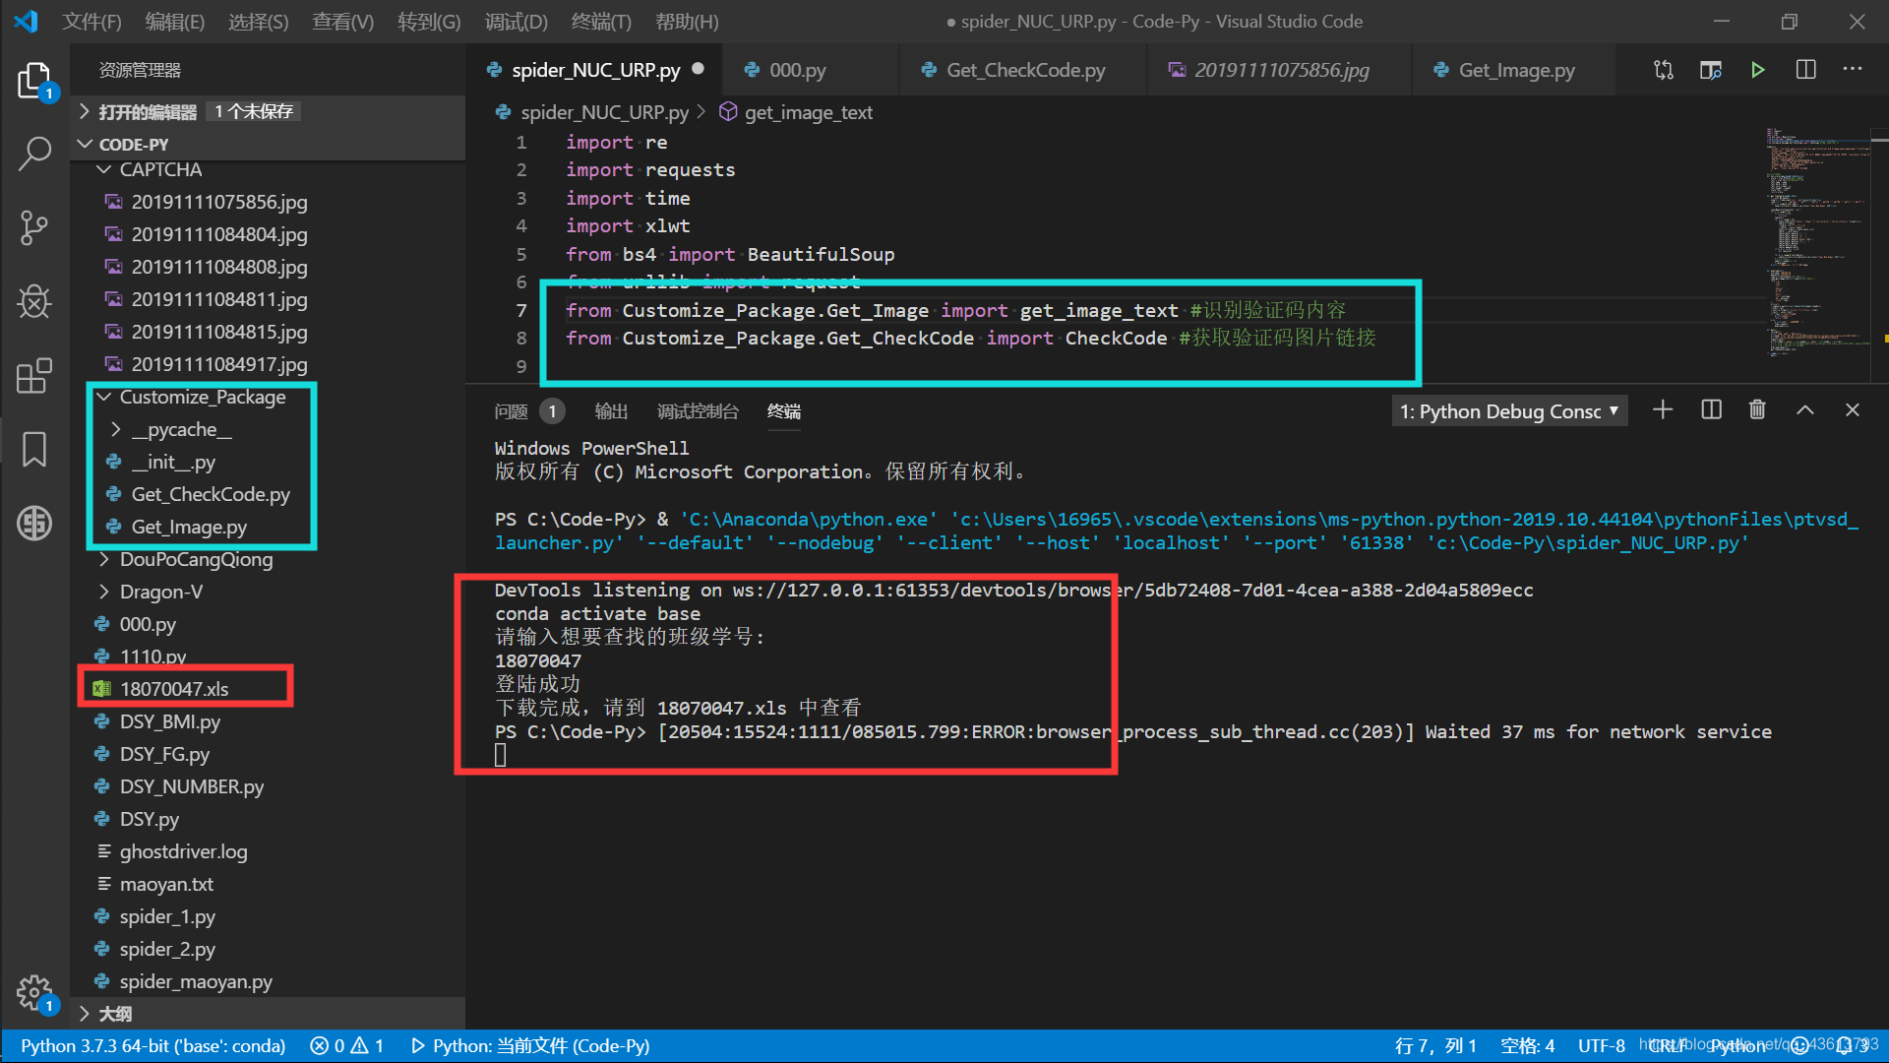Click the open preview to the side icon
1889x1063 pixels.
coord(1711,70)
